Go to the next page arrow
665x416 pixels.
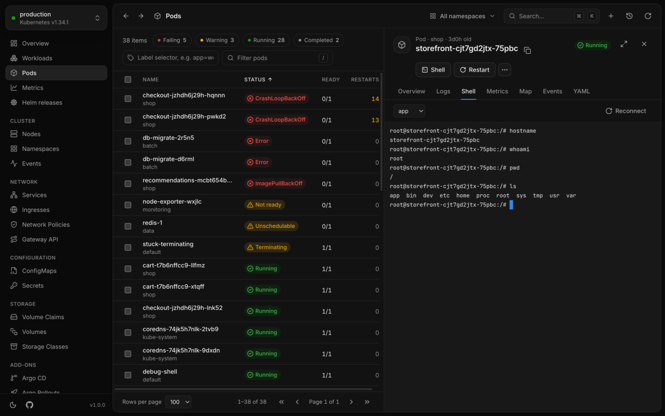pos(351,402)
